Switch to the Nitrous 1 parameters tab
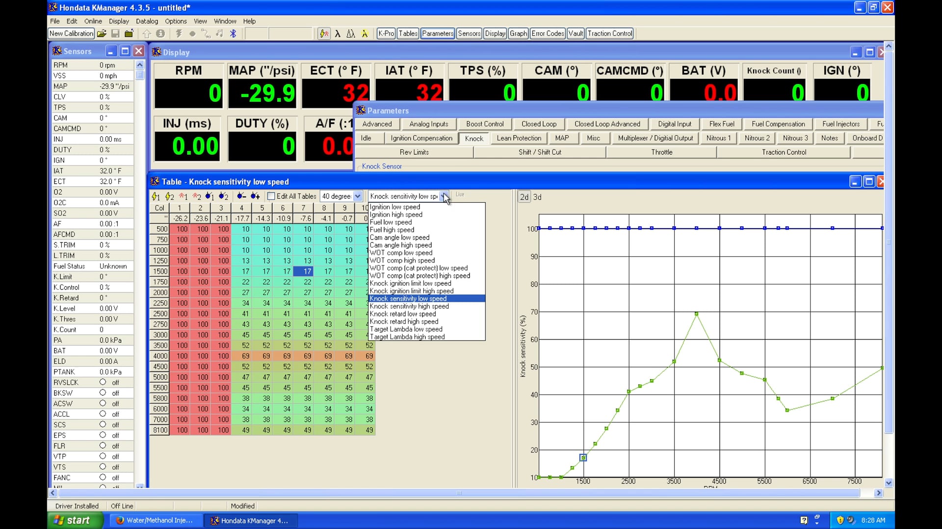The width and height of the screenshot is (942, 529). pyautogui.click(x=718, y=138)
